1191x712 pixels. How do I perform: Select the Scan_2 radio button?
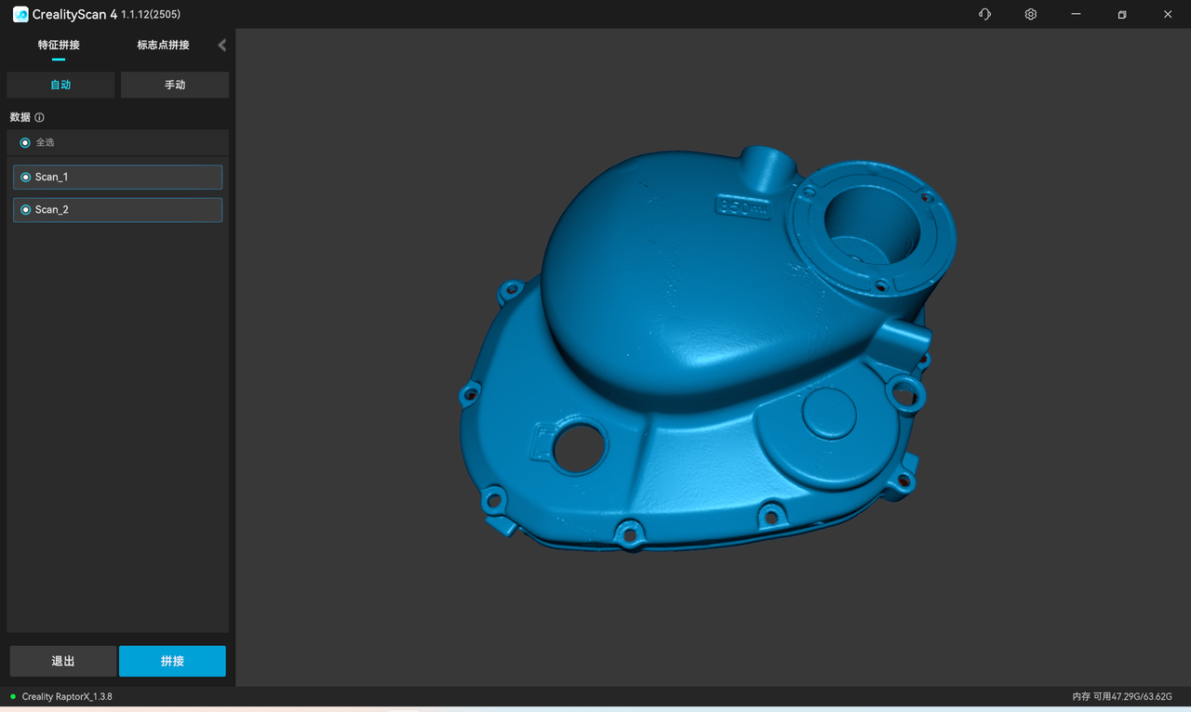click(x=23, y=209)
